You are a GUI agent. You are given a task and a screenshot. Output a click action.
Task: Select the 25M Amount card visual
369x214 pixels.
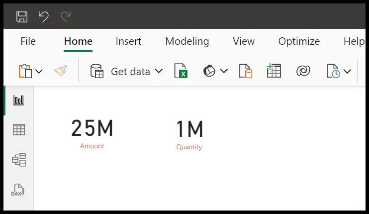click(x=92, y=134)
